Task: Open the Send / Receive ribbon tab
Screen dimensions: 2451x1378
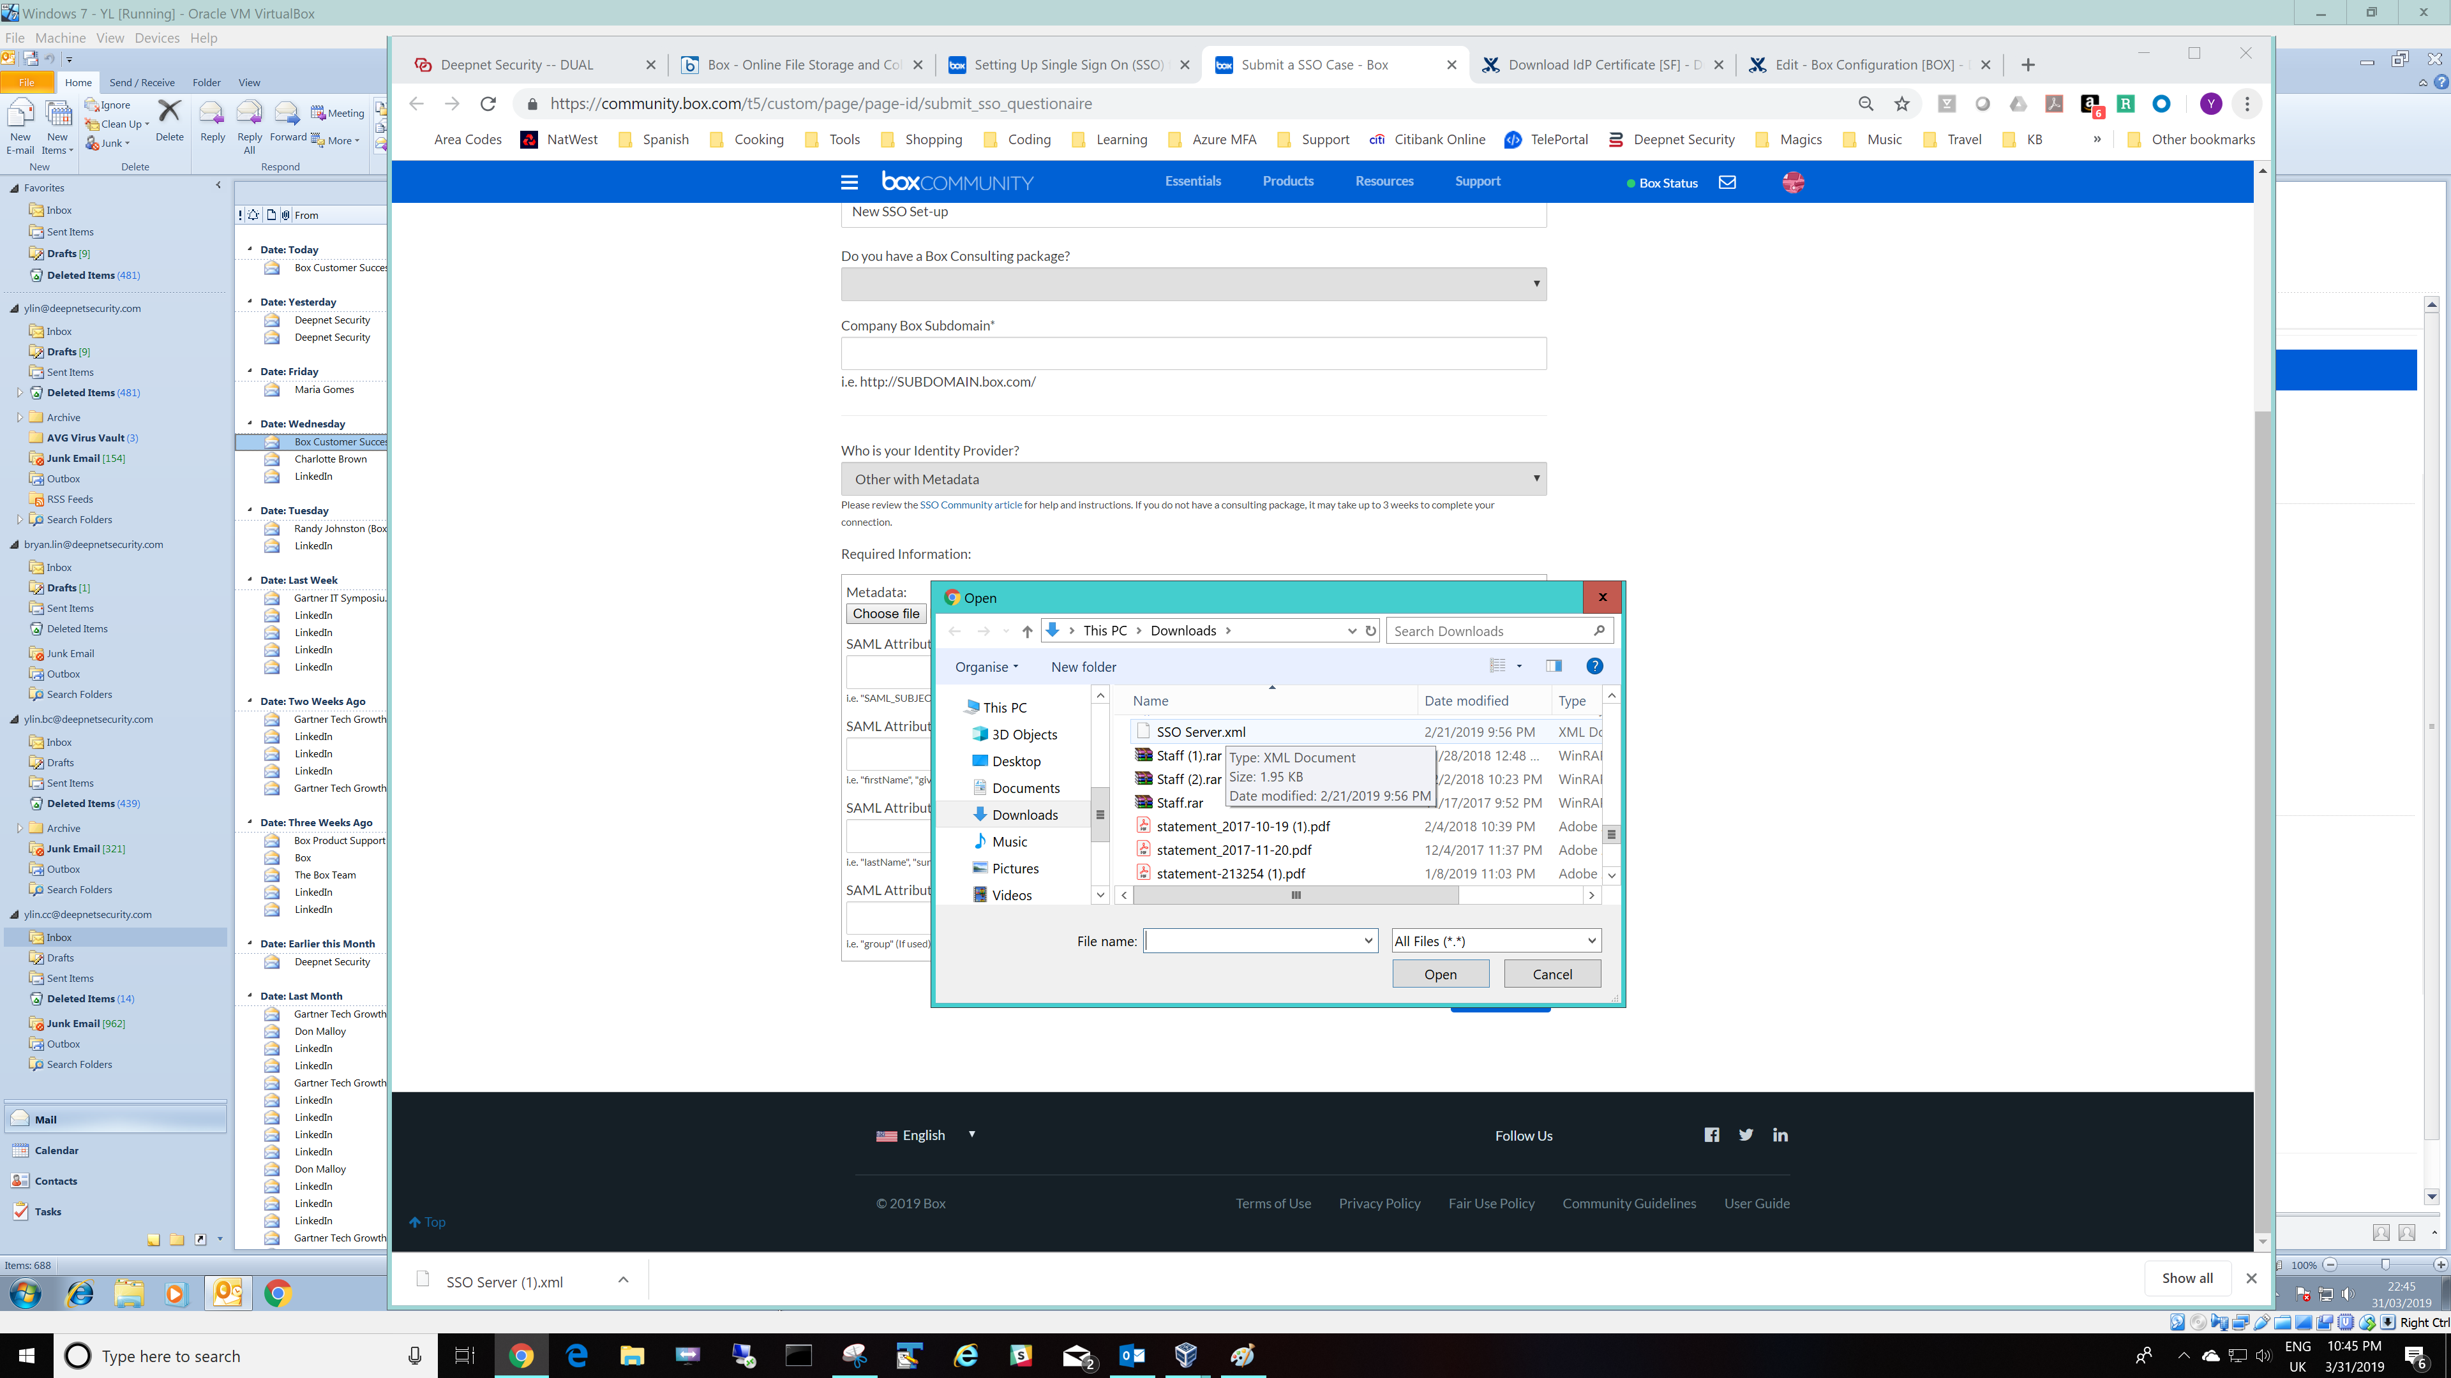Action: (142, 83)
